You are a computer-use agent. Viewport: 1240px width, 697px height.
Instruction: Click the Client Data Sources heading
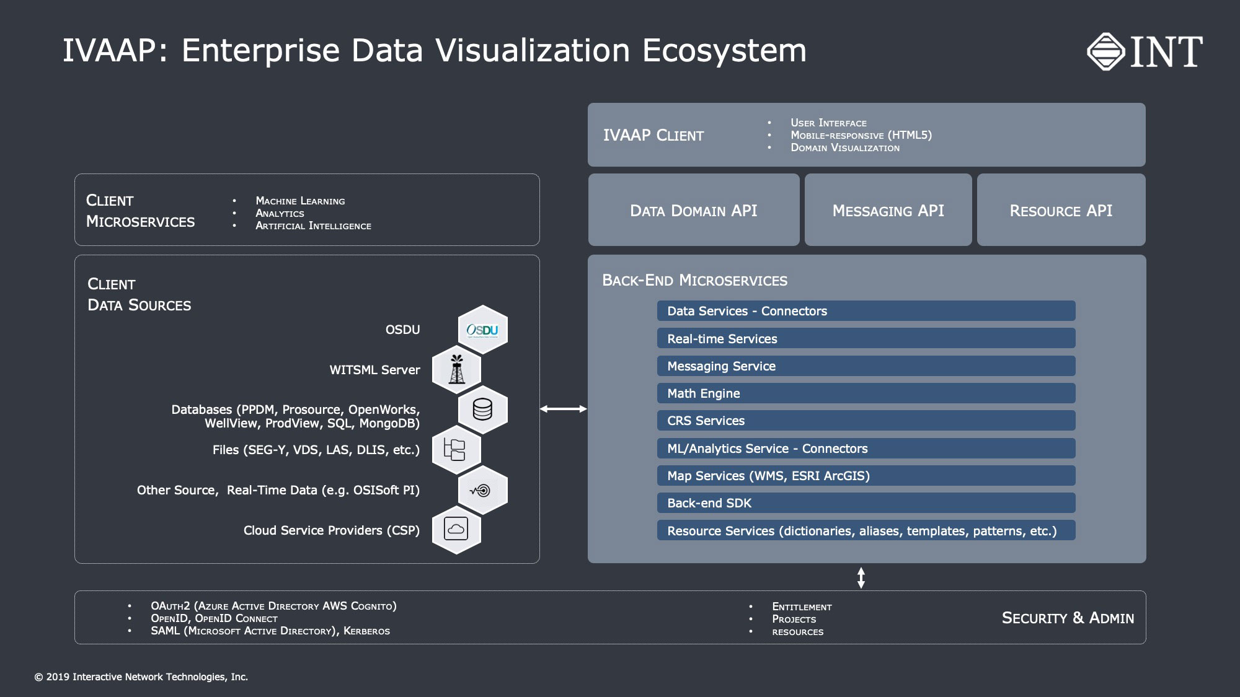tap(139, 294)
